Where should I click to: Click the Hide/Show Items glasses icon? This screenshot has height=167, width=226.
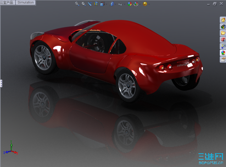coord(120,4)
